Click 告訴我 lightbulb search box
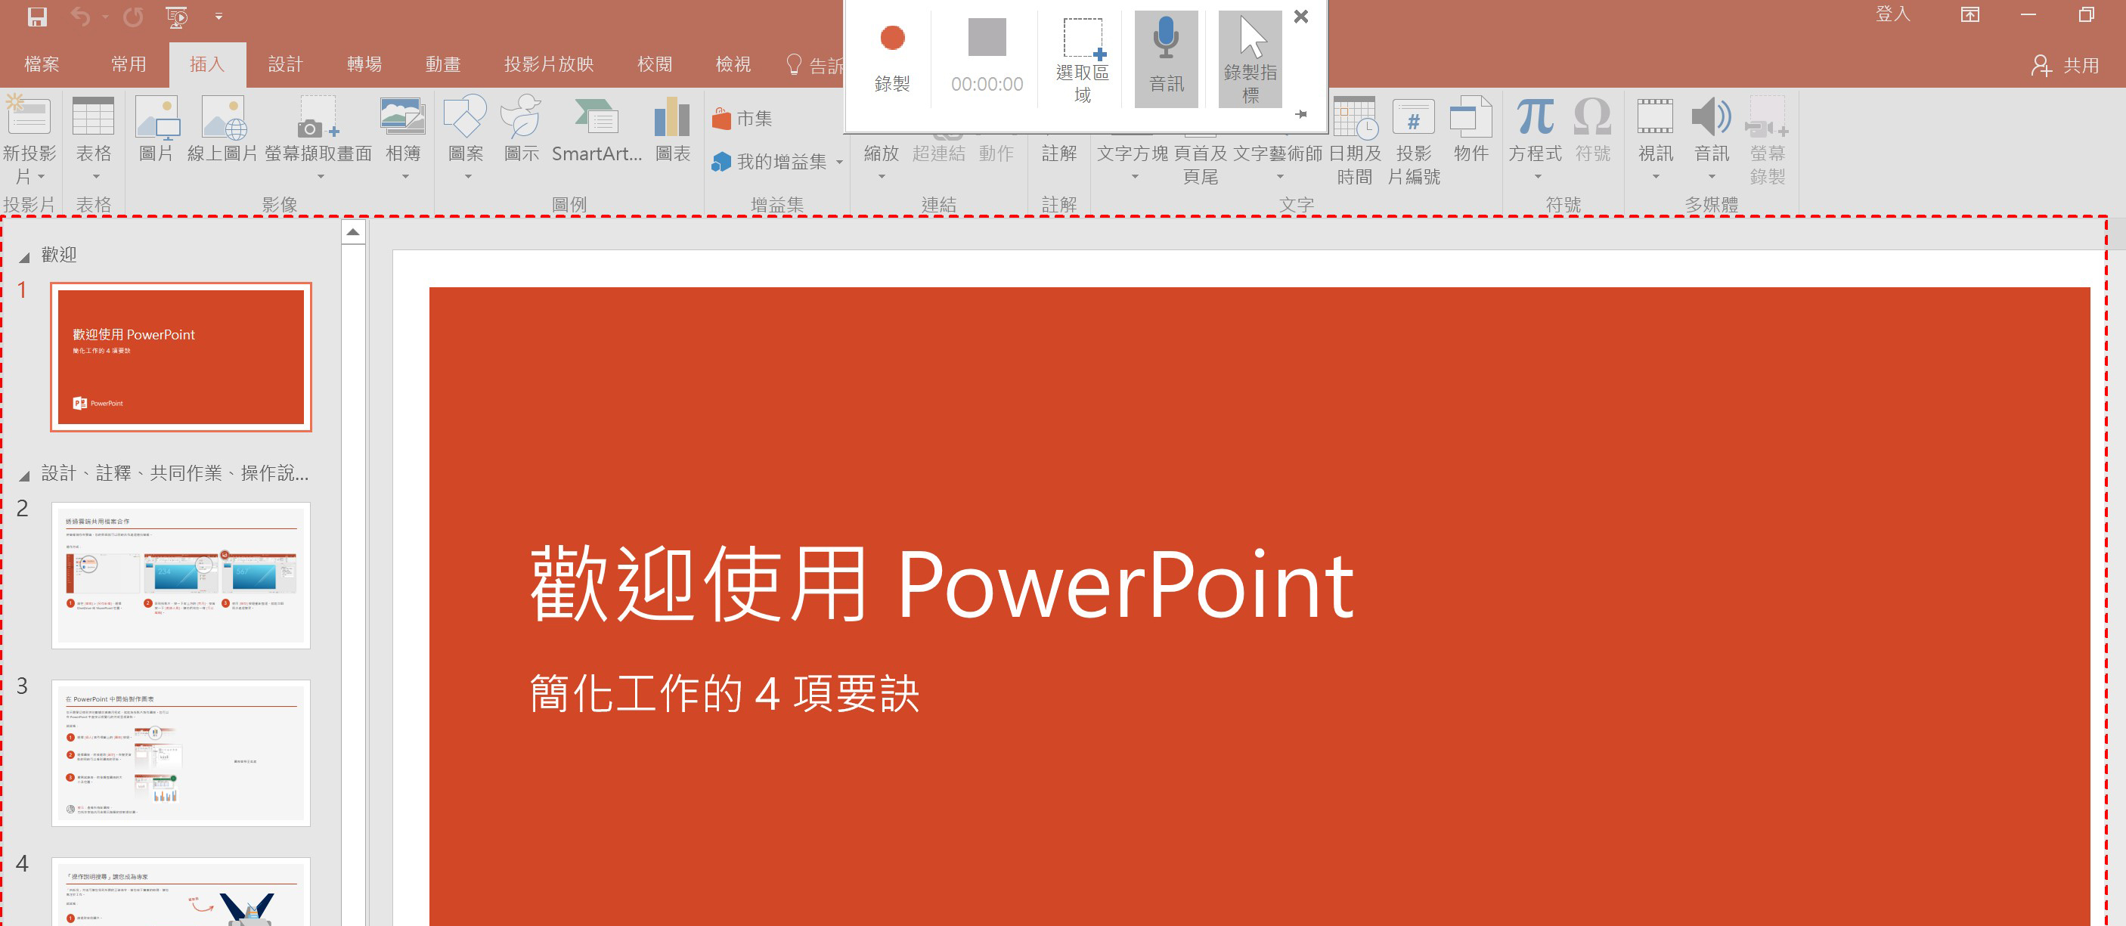The width and height of the screenshot is (2126, 926). point(814,64)
